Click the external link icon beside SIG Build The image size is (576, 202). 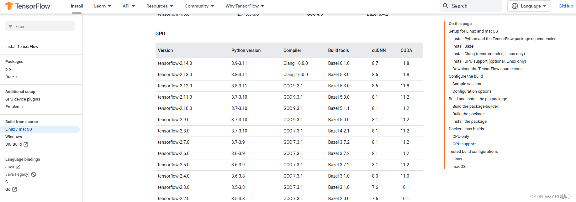click(26, 144)
